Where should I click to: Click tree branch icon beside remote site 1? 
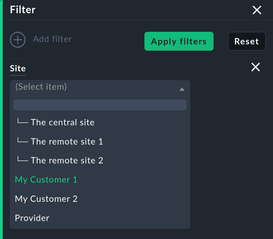[23, 141]
